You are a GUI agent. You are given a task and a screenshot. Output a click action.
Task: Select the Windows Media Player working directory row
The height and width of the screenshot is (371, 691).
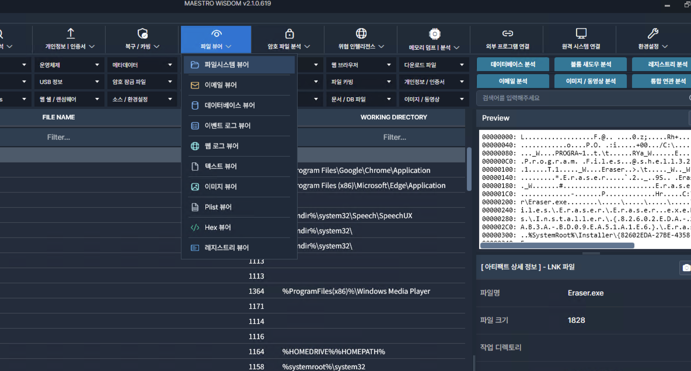click(x=233, y=291)
